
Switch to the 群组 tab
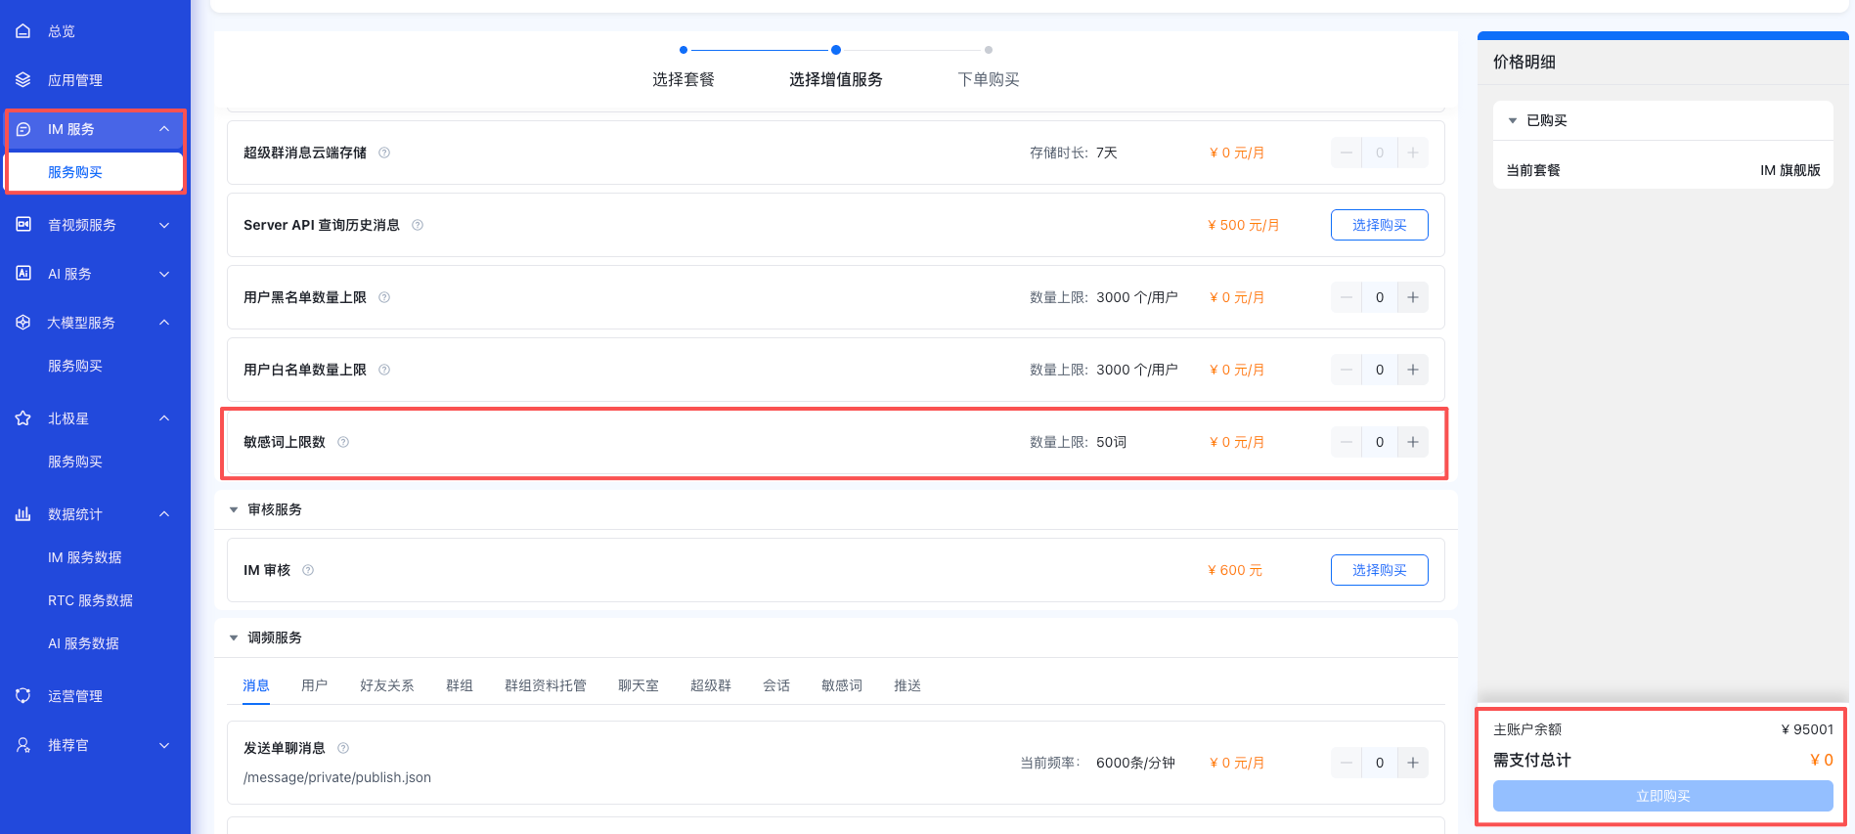[x=460, y=685]
